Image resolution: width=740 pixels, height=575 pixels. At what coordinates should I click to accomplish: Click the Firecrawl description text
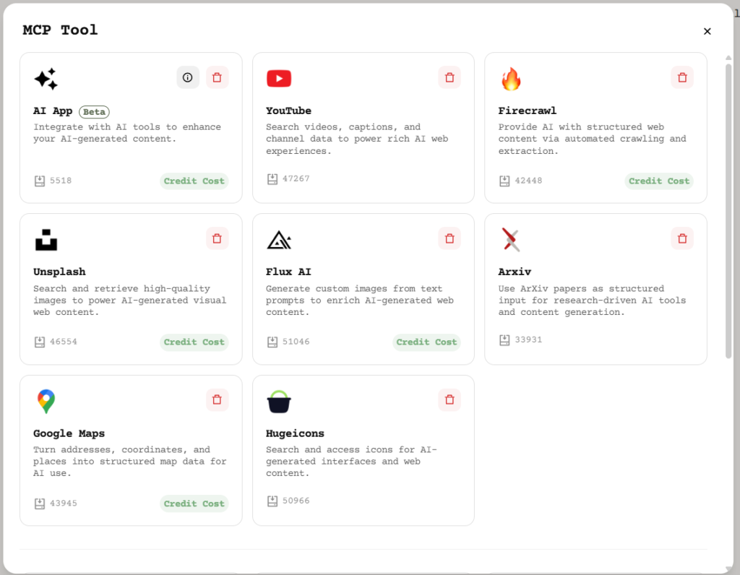tap(593, 139)
